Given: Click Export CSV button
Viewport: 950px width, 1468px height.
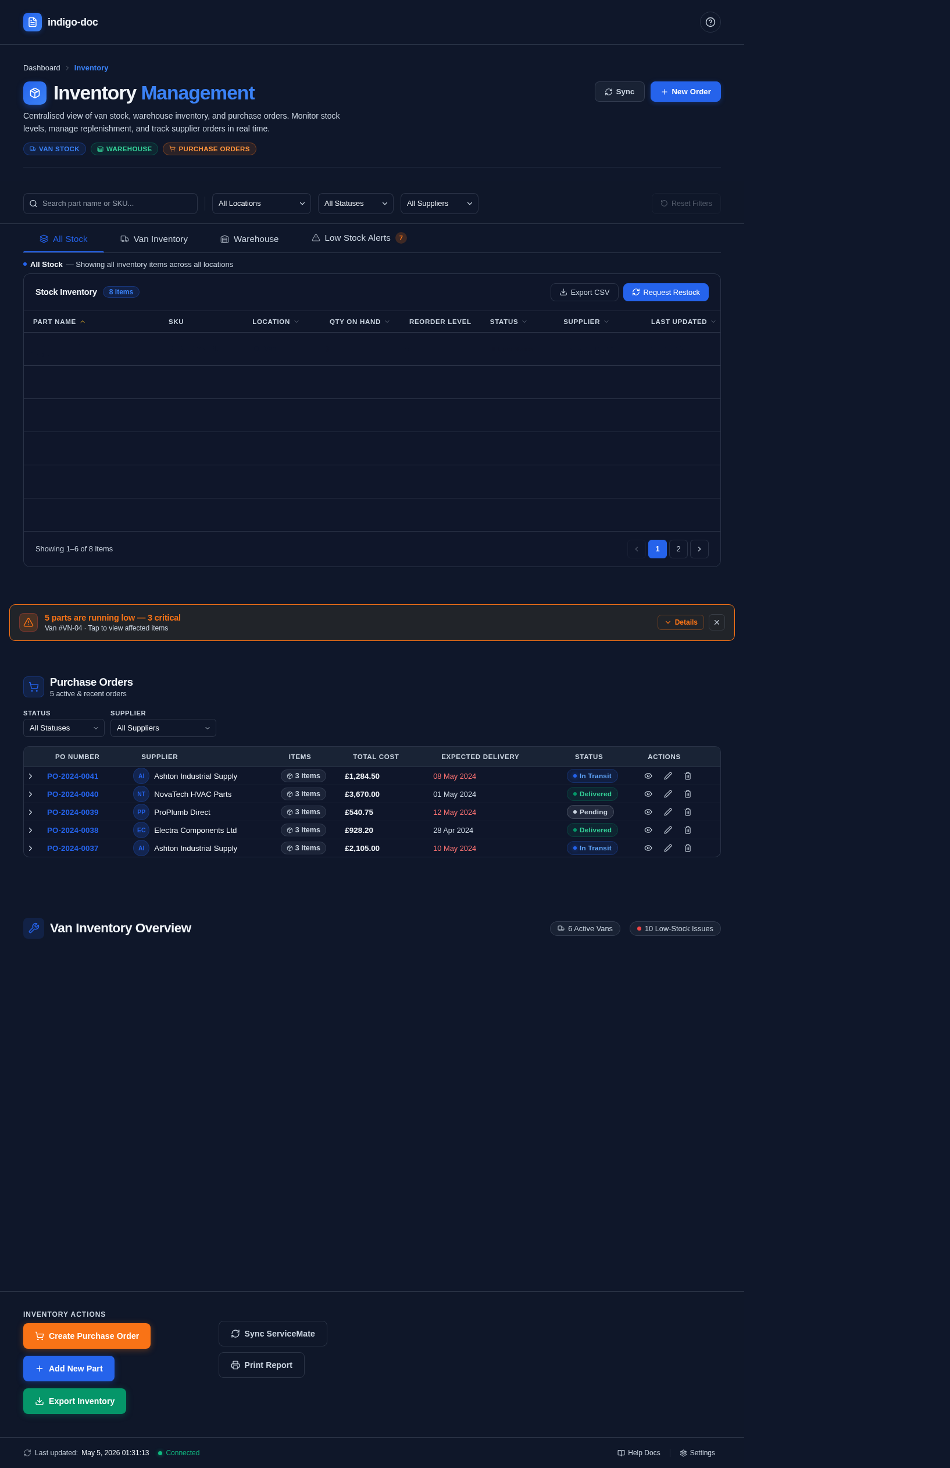Looking at the screenshot, I should coord(584,293).
